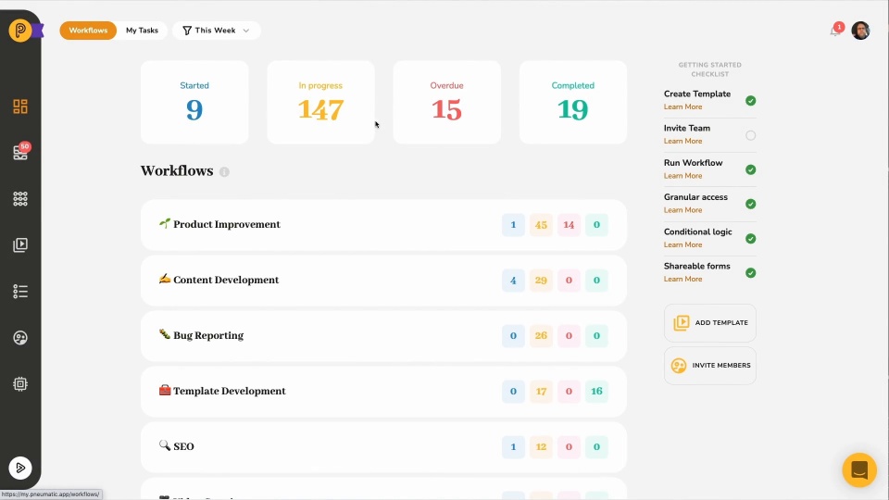Screen dimensions: 889x500
Task: Click the INVITE MEMBERS button label
Action: (x=721, y=366)
